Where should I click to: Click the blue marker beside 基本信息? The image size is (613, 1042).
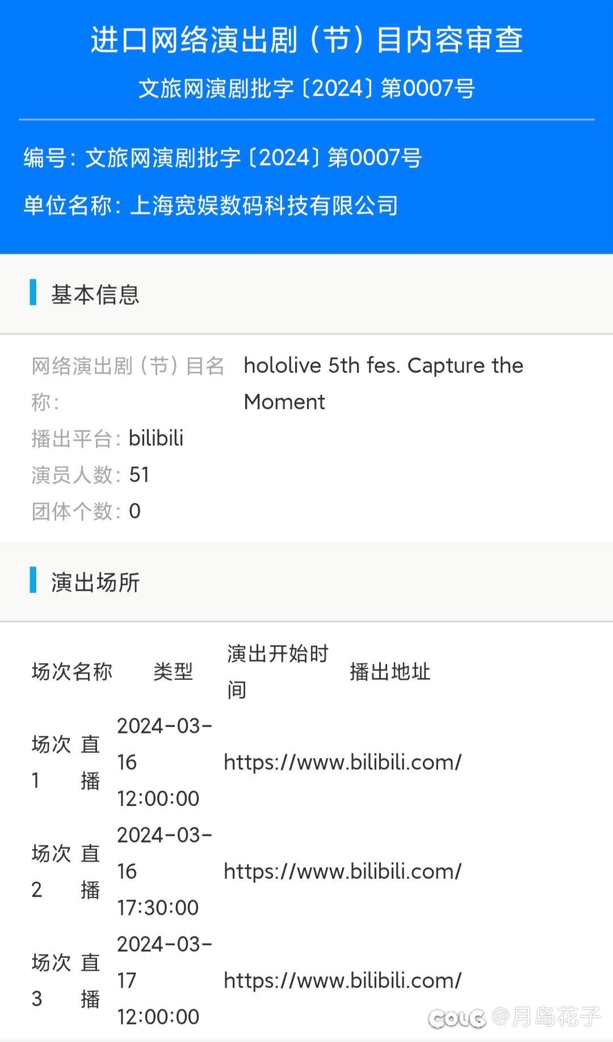click(x=33, y=292)
